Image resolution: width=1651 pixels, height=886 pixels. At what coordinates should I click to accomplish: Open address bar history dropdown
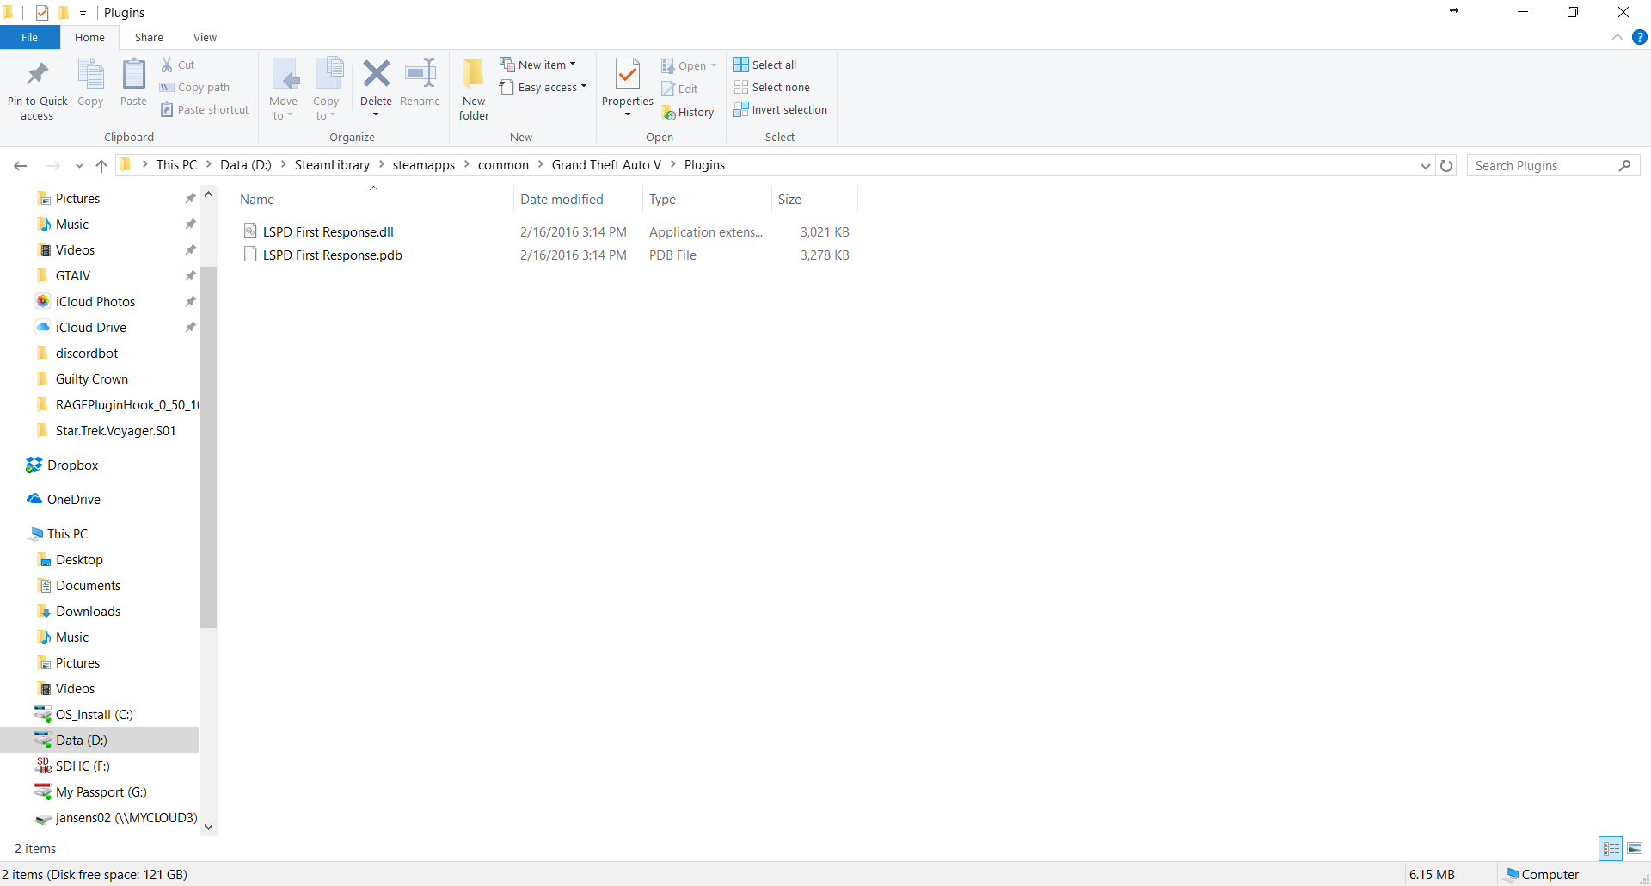(1425, 165)
